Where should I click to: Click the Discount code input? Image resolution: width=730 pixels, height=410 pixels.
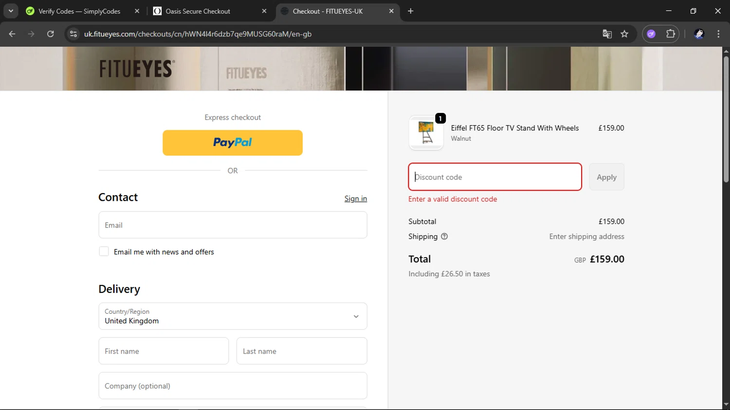click(495, 177)
